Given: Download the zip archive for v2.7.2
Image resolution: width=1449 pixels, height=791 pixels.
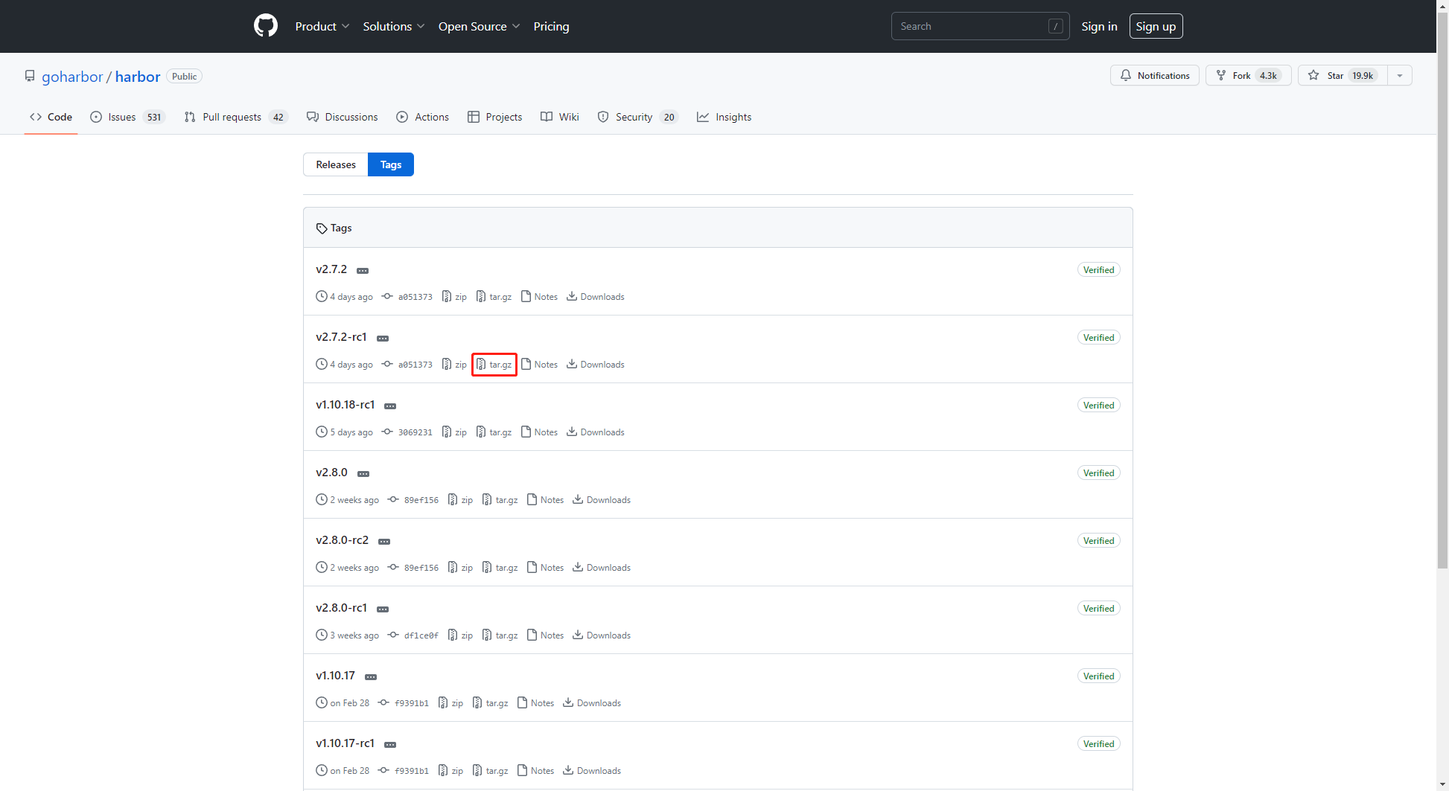Looking at the screenshot, I should pyautogui.click(x=454, y=297).
